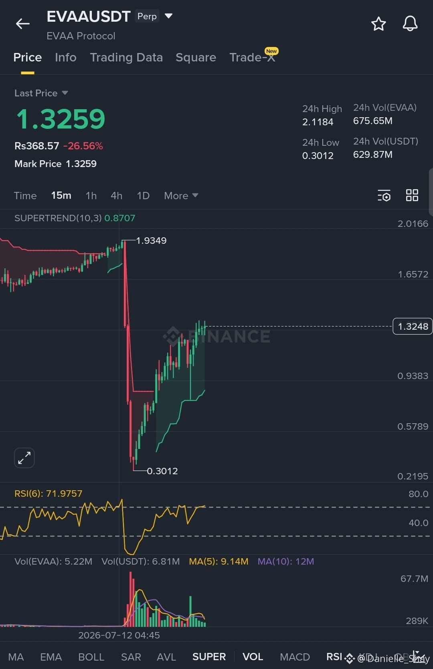The height and width of the screenshot is (669, 433).
Task: Toggle the VOL sub-indicator
Action: click(253, 657)
